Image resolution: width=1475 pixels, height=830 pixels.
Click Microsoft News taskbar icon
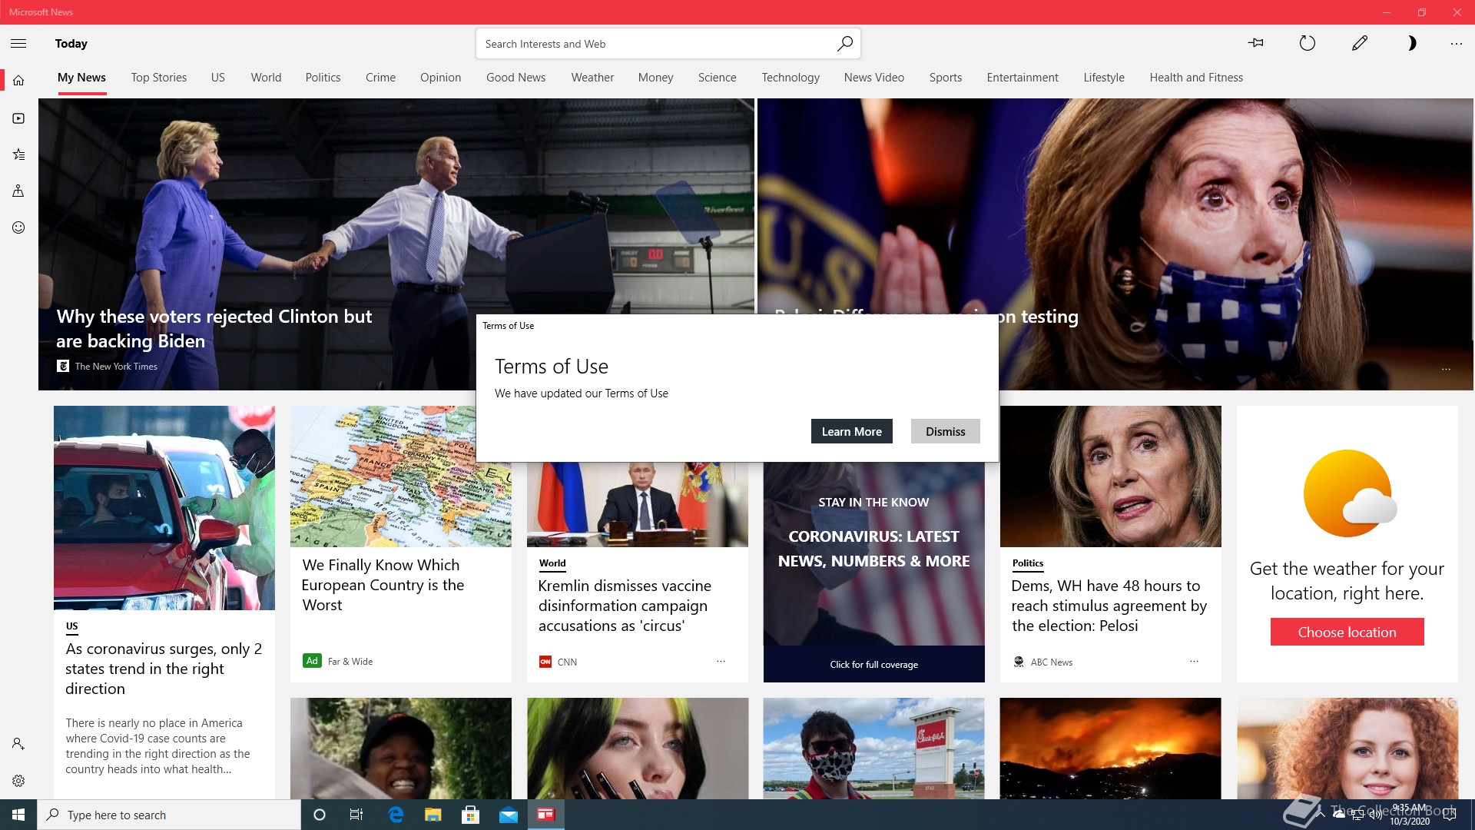[545, 815]
